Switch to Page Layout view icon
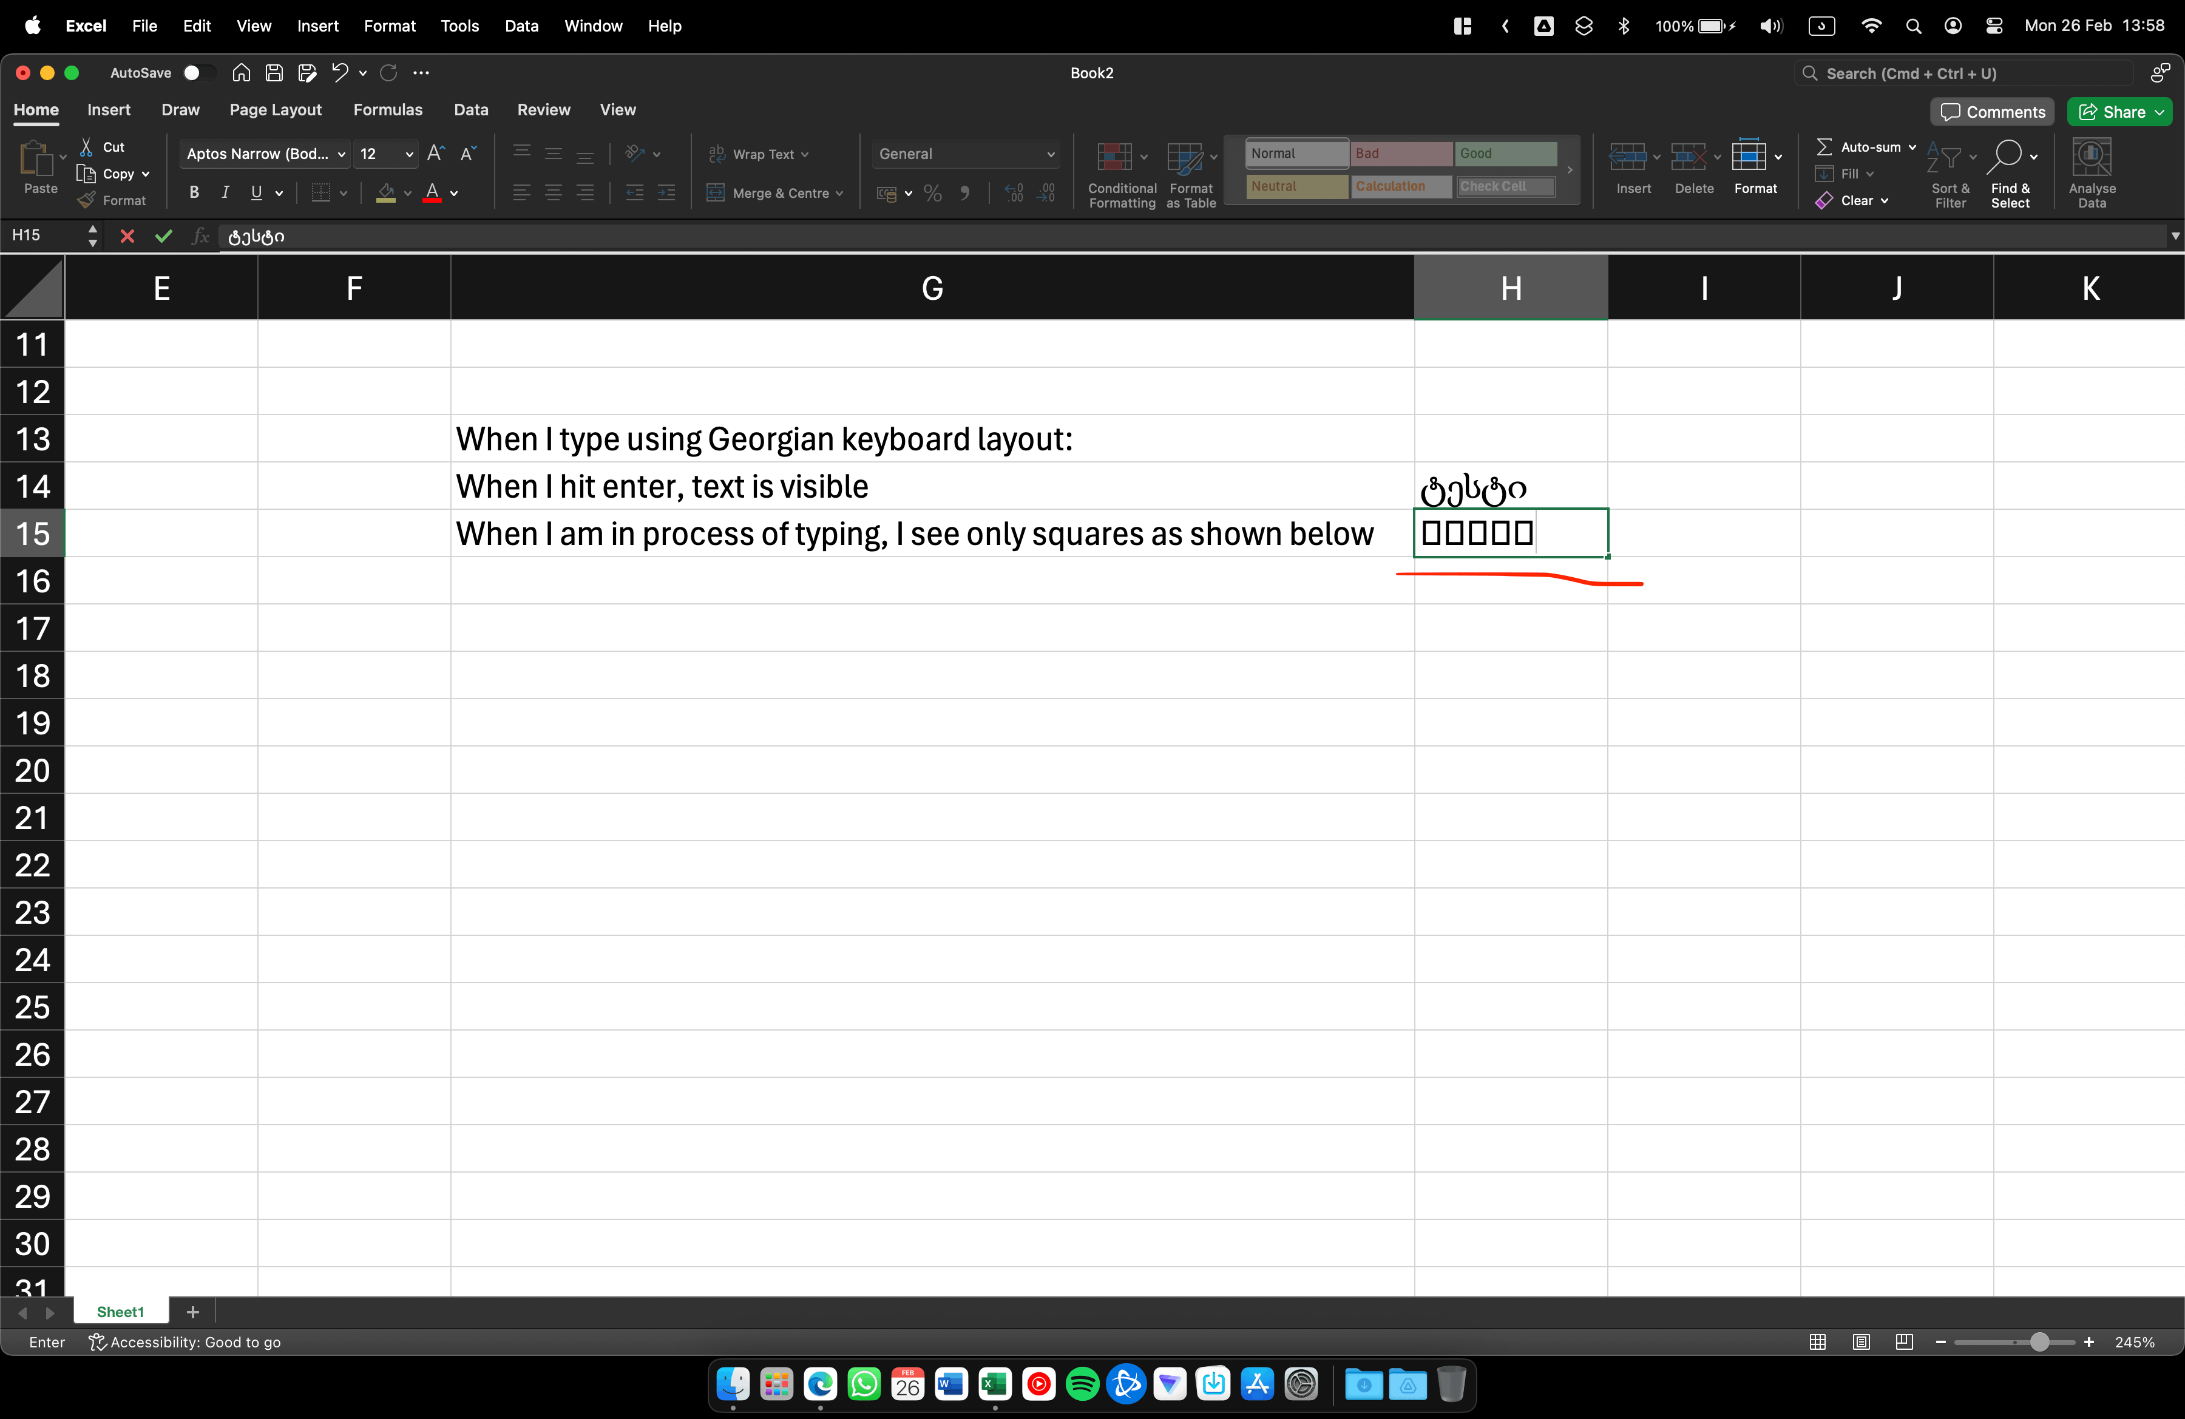The image size is (2185, 1419). 1861,1342
